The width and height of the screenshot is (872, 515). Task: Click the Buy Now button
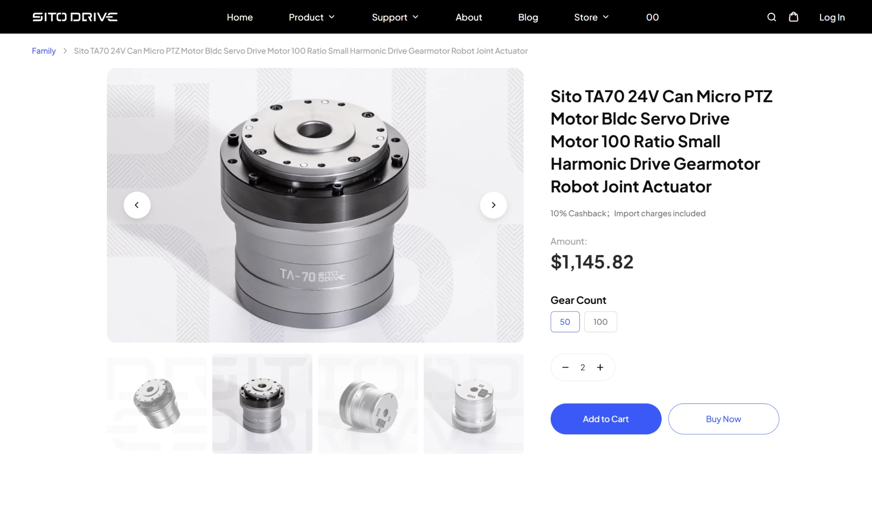723,419
